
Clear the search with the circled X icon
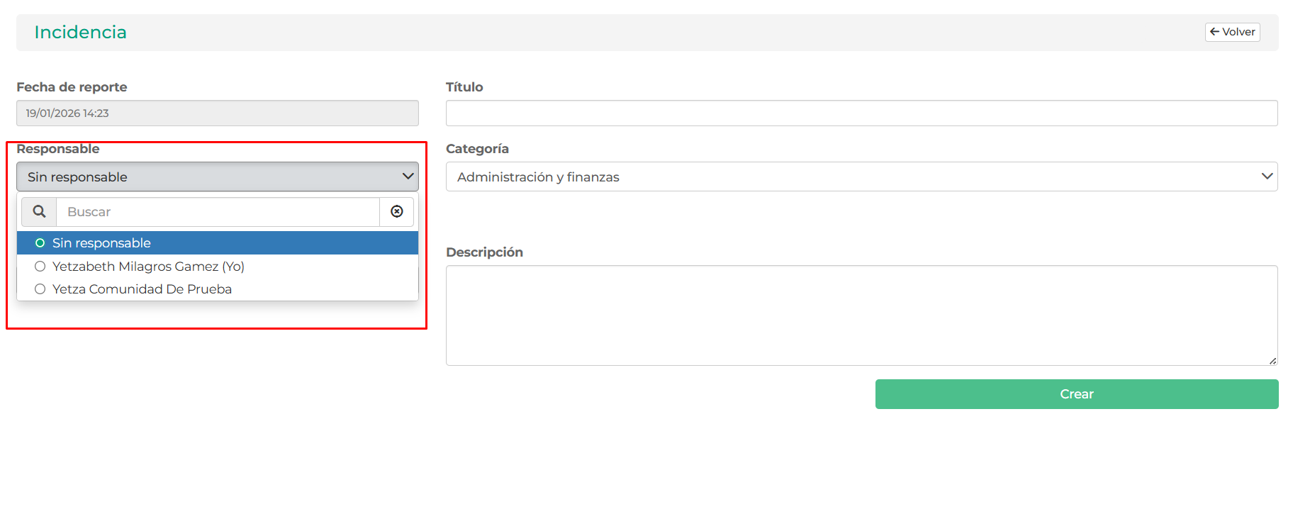coord(397,212)
